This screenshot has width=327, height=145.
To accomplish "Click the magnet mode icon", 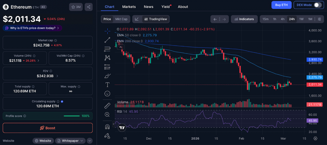I will click(107, 127).
